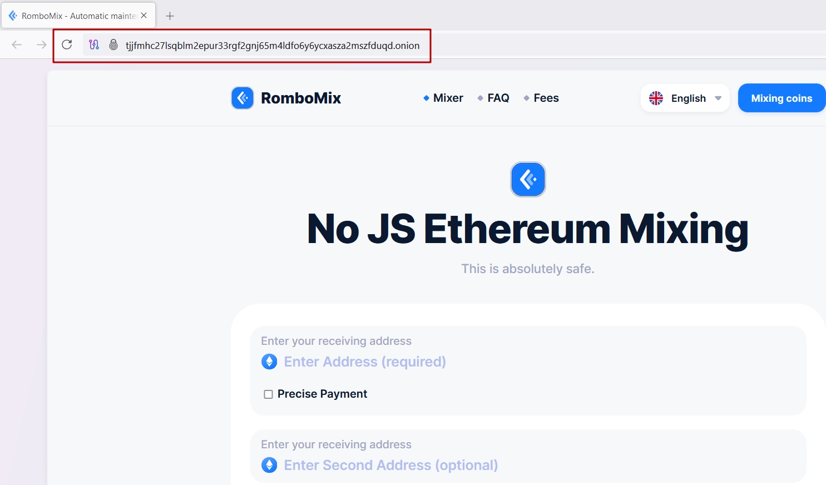826x485 pixels.
Task: Open a new browser tab with the plus button
Action: pos(170,16)
